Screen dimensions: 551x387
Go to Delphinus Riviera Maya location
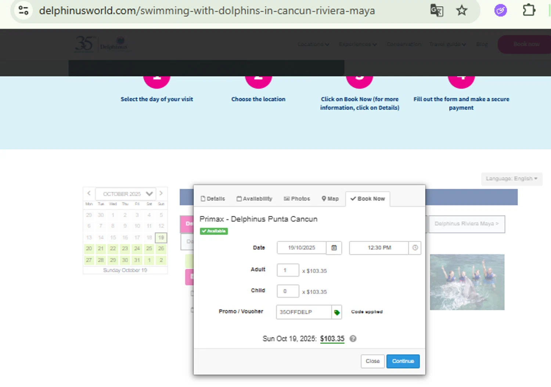coord(467,224)
